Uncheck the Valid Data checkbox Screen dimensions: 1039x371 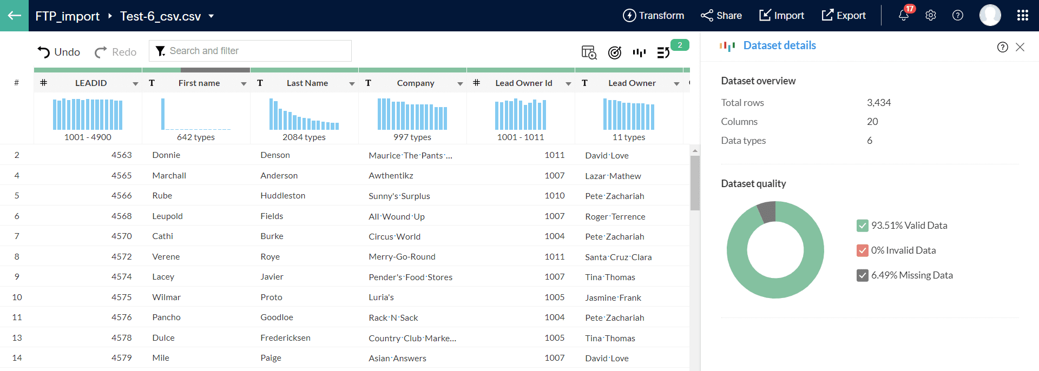pyautogui.click(x=863, y=226)
